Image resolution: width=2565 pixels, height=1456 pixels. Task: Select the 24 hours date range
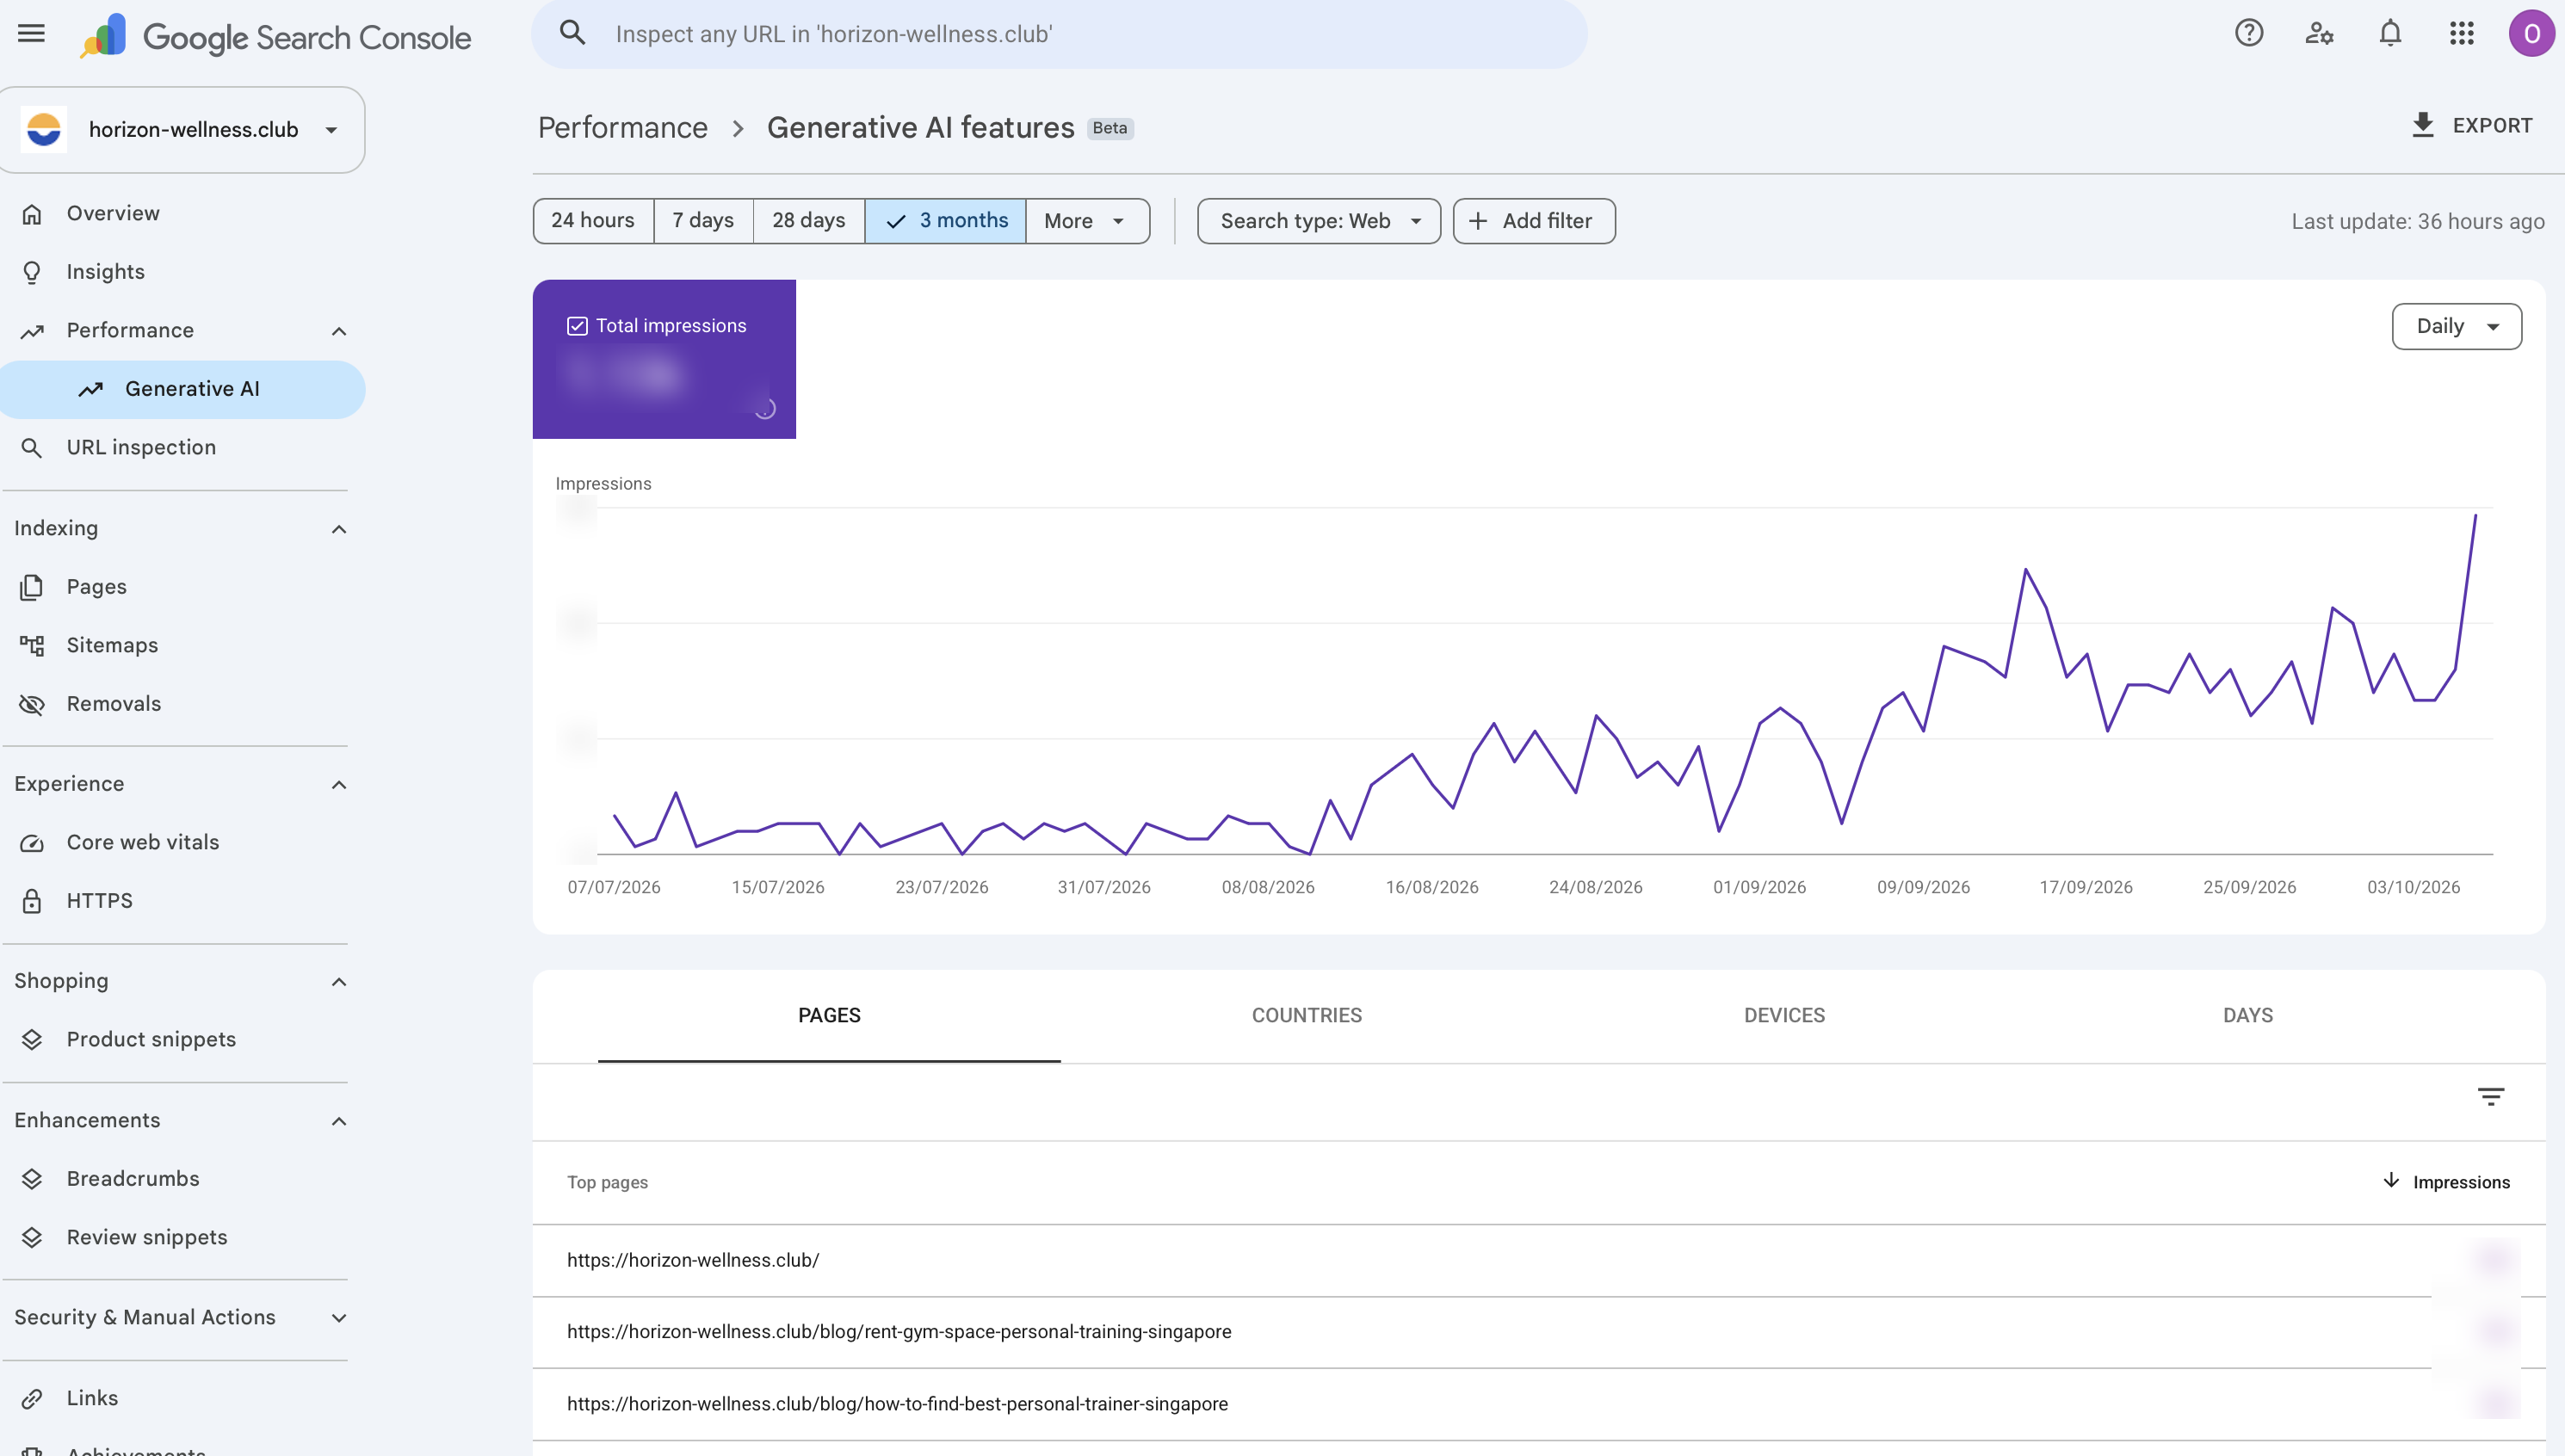pyautogui.click(x=593, y=221)
